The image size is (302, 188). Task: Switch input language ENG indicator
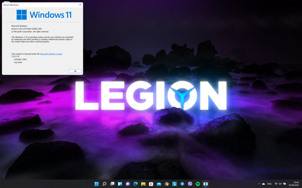click(269, 184)
